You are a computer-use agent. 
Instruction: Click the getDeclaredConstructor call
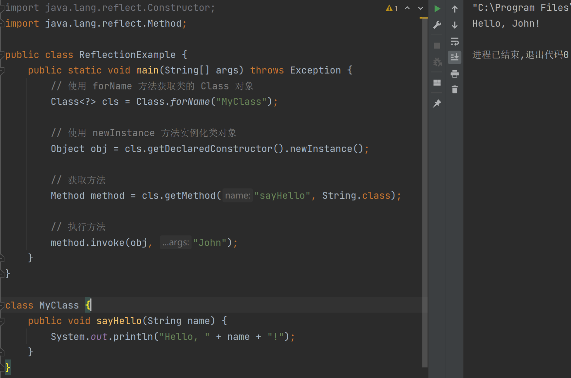point(210,149)
